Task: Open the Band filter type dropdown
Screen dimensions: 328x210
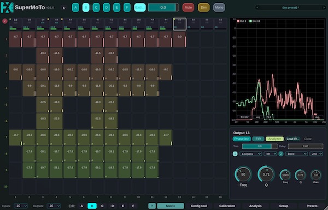Action: tap(296, 154)
